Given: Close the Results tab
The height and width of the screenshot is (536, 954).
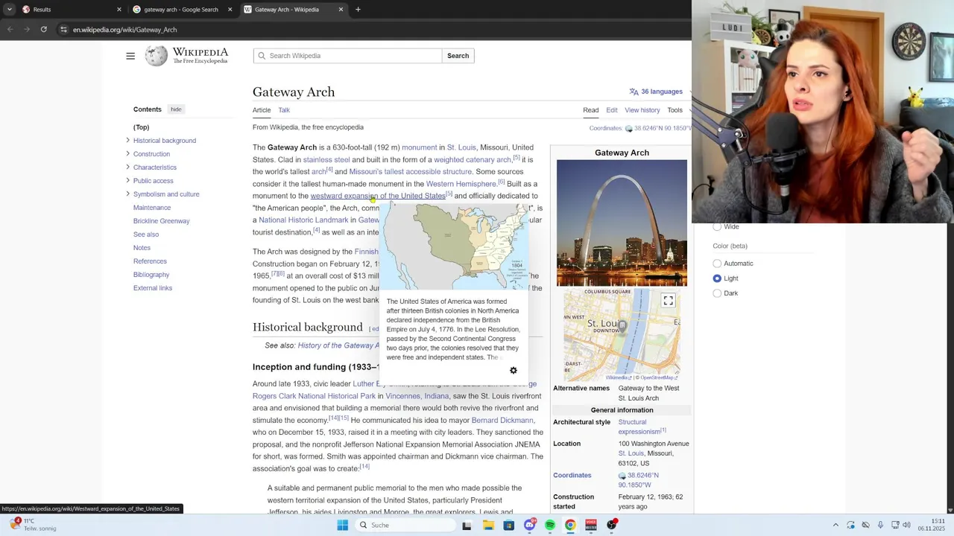Looking at the screenshot, I should tap(119, 10).
